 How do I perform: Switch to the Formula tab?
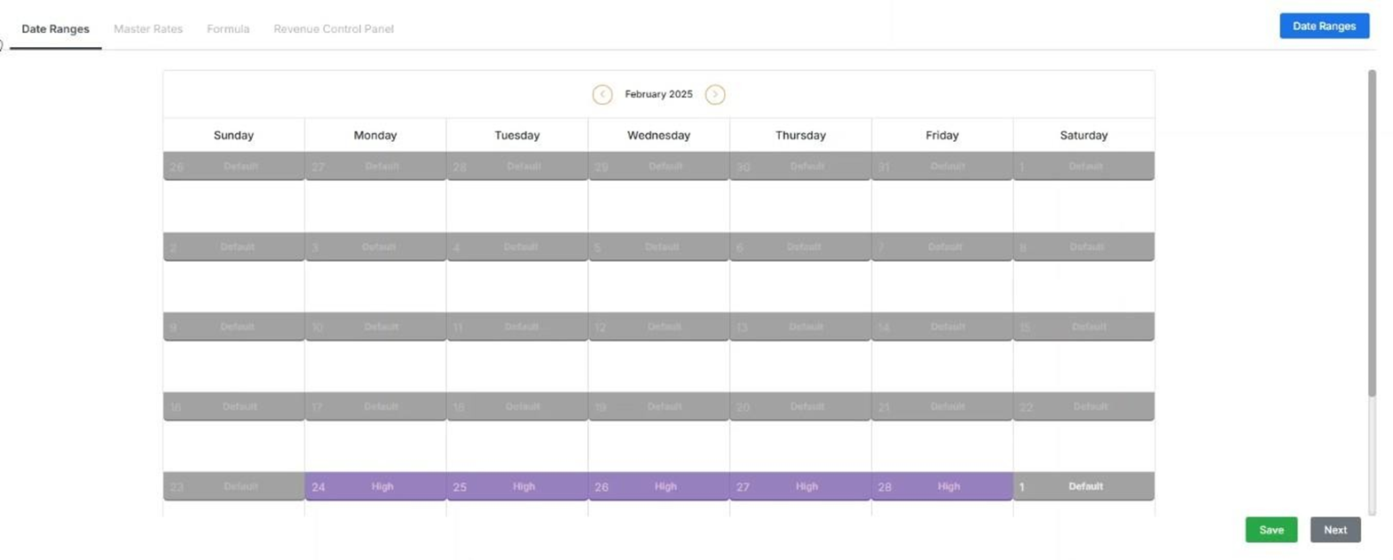pyautogui.click(x=228, y=29)
